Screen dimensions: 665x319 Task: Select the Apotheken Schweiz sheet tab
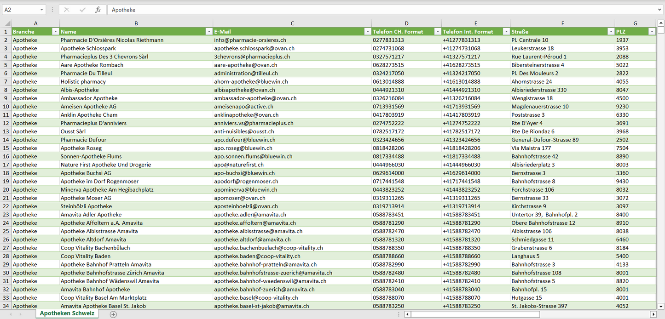pyautogui.click(x=67, y=313)
